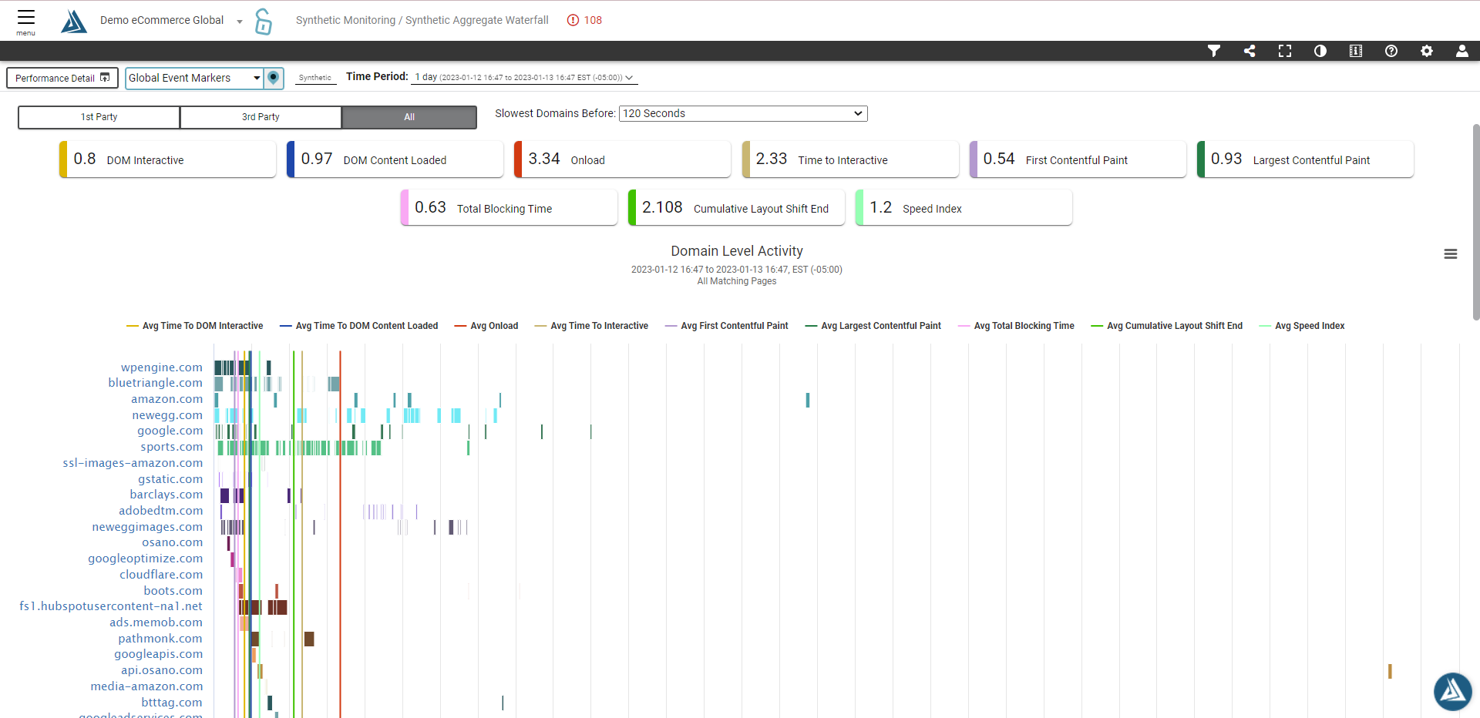1480x718 pixels.
Task: Click the Cumulative Layout Shift End card
Action: point(736,208)
